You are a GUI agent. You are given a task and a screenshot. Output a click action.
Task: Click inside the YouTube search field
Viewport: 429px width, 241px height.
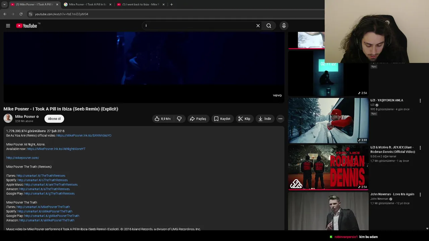point(199,26)
